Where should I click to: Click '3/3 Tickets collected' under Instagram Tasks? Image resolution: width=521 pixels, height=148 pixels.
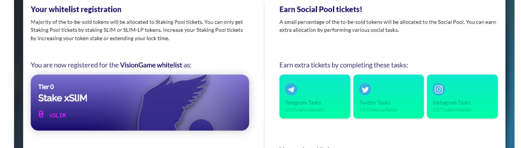coord(452,110)
